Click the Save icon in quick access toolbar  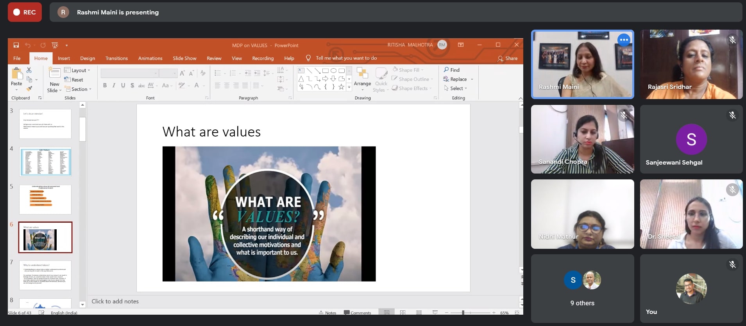16,45
